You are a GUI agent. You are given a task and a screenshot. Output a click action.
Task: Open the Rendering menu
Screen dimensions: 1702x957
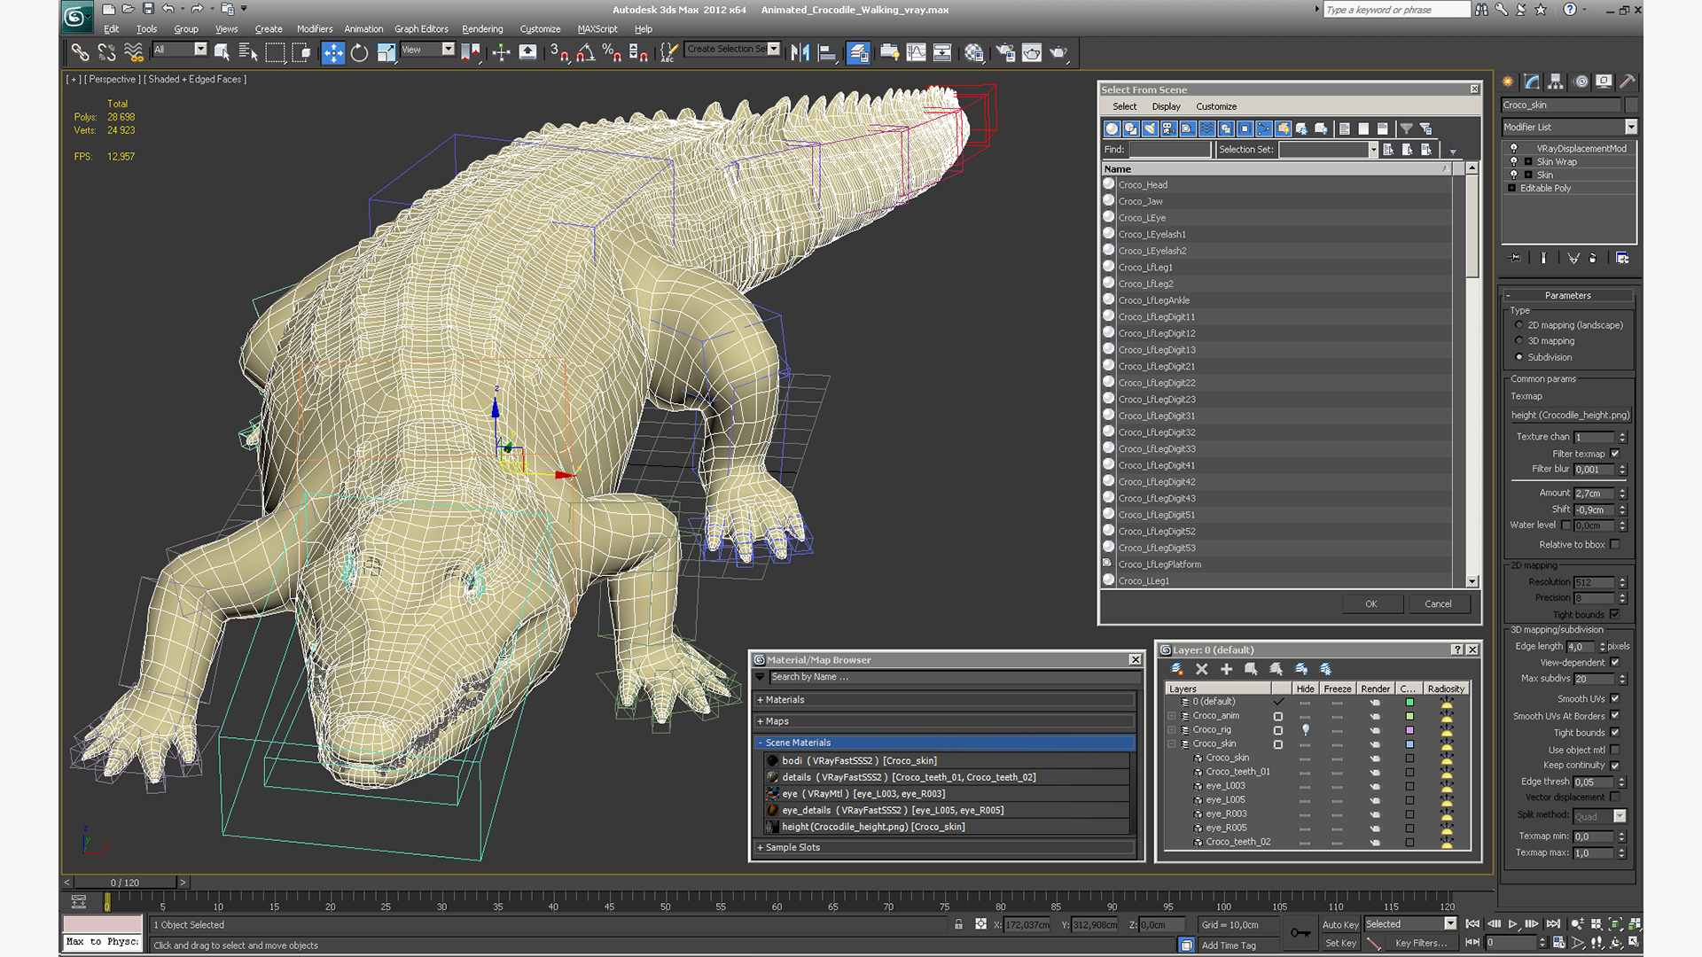point(482,29)
